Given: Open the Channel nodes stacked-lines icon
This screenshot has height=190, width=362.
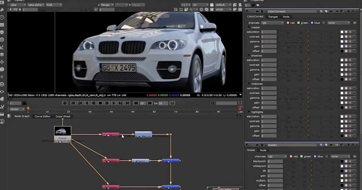Looking at the screenshot, I should point(2,25).
